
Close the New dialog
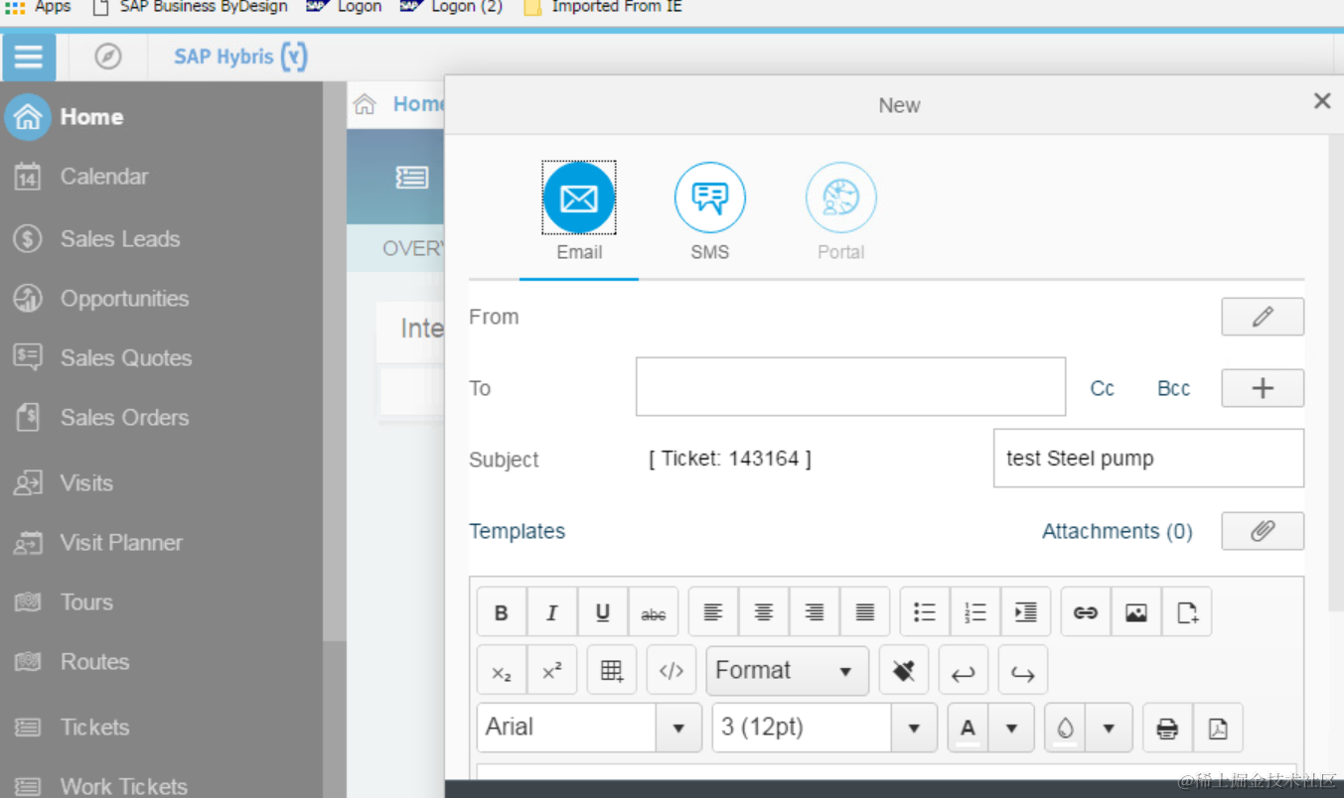(x=1322, y=101)
